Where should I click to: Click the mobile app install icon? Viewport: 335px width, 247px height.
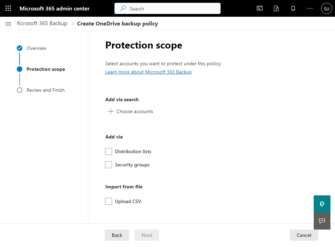276,8
